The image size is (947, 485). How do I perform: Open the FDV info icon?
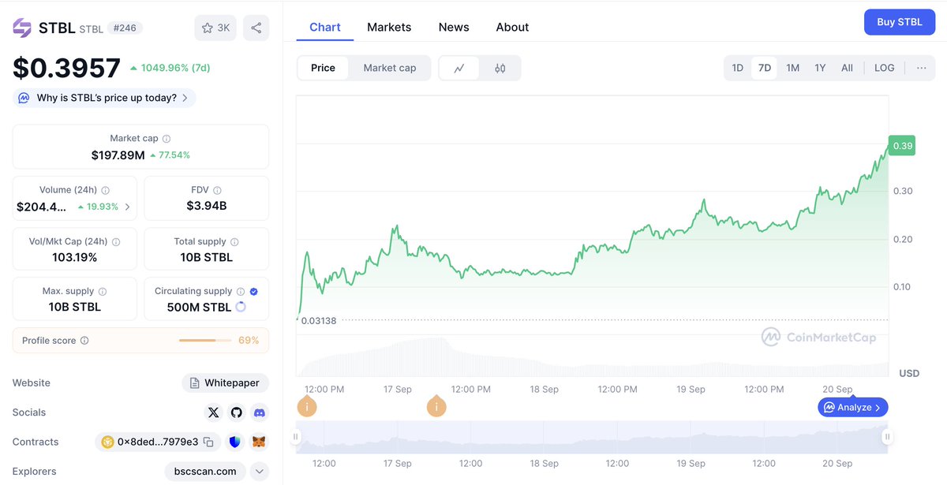click(217, 190)
